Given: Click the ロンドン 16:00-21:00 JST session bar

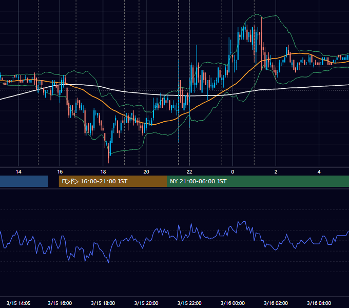Looking at the screenshot, I should click(112, 181).
